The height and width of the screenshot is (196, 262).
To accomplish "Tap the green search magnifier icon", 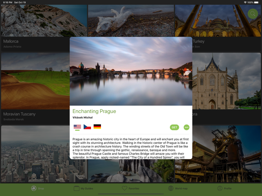I will (253, 14).
